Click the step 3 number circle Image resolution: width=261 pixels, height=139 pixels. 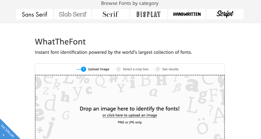coord(158,69)
